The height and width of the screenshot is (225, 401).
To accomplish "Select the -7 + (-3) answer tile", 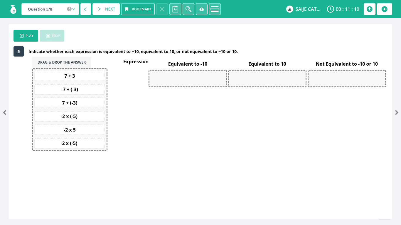I will pos(70,89).
